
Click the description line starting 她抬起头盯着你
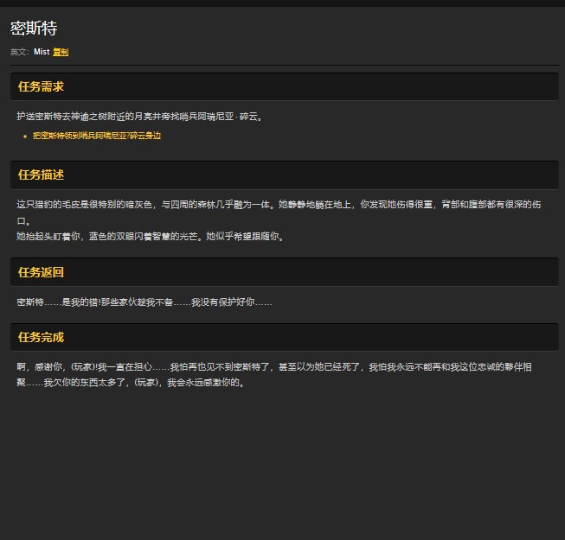[x=150, y=236]
